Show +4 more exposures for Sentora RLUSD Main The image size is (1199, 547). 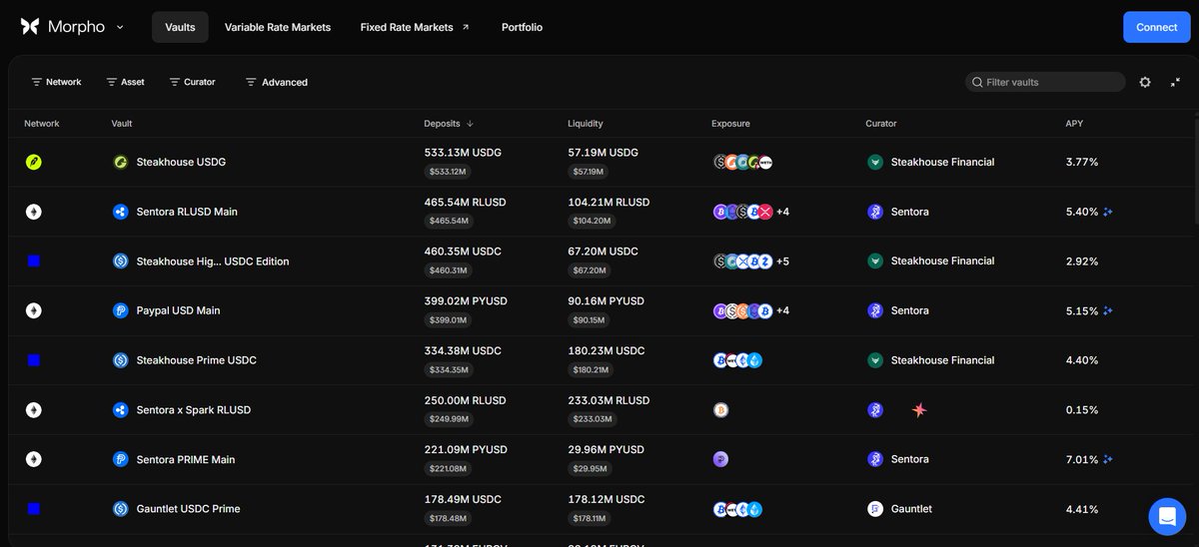tap(782, 212)
